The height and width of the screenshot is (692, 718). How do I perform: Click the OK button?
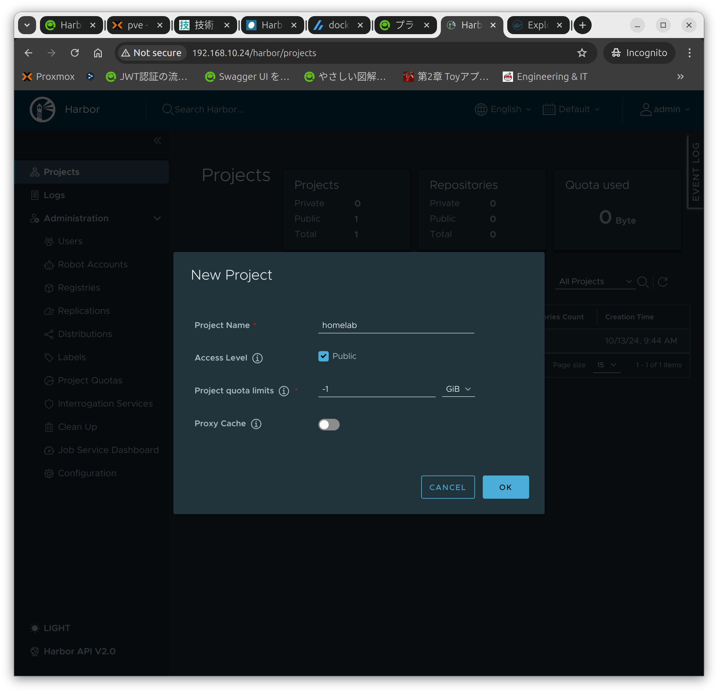click(x=505, y=487)
